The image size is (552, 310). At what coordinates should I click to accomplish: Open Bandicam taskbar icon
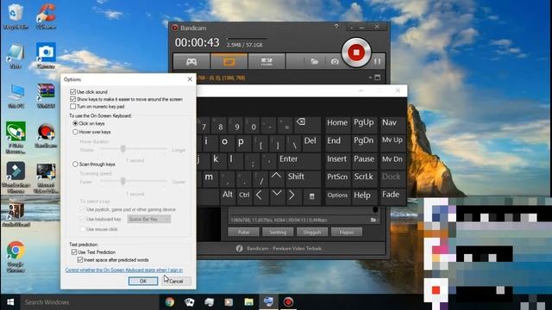[x=288, y=302]
